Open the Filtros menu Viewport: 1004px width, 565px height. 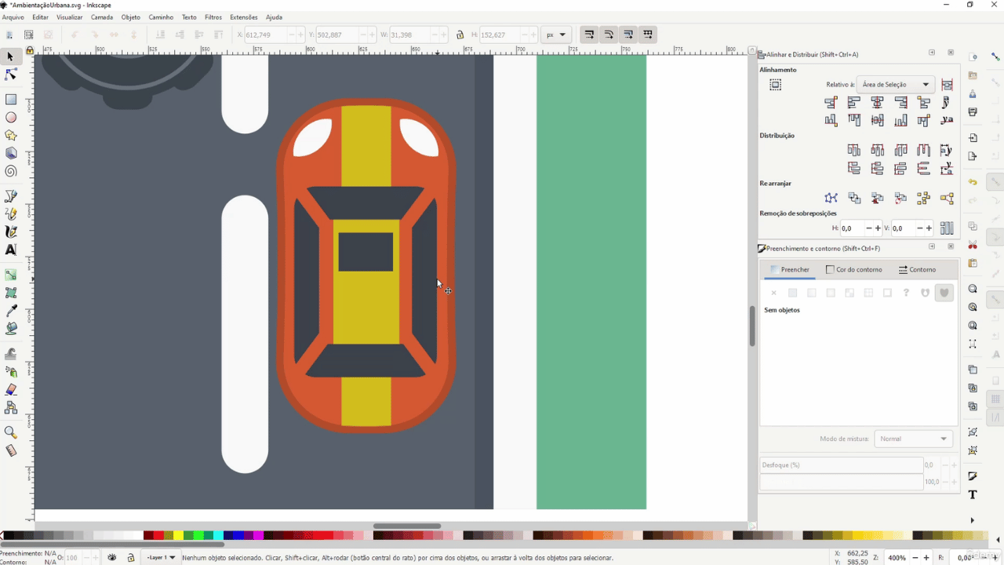click(213, 17)
